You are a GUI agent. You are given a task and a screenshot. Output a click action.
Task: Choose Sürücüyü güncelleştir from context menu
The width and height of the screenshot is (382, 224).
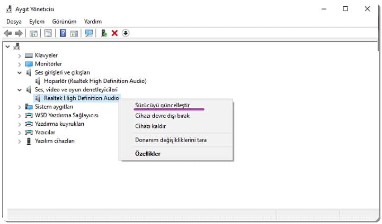pos(176,106)
